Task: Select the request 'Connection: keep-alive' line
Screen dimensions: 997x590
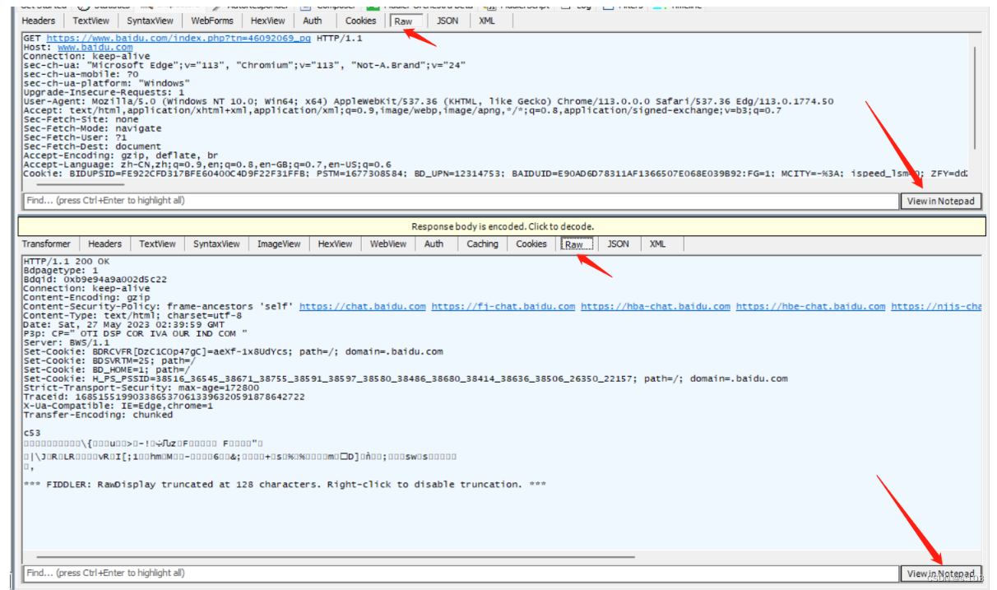Action: pyautogui.click(x=86, y=57)
